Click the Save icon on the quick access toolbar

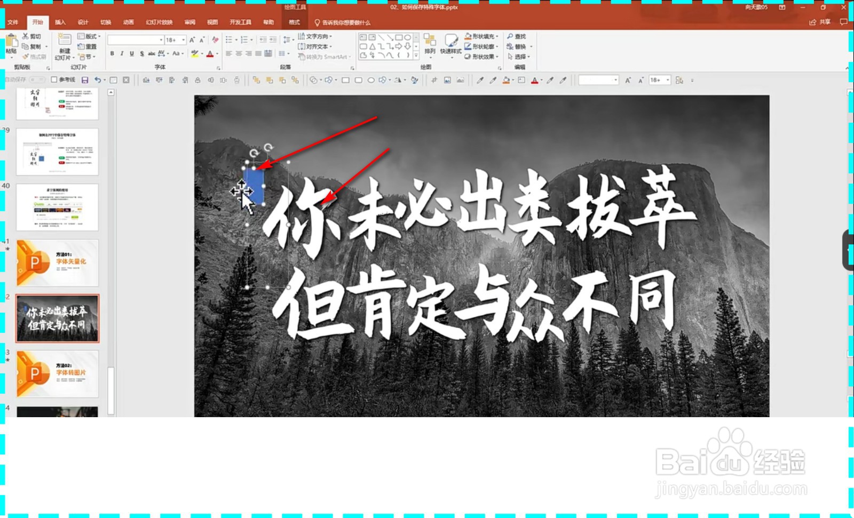85,79
